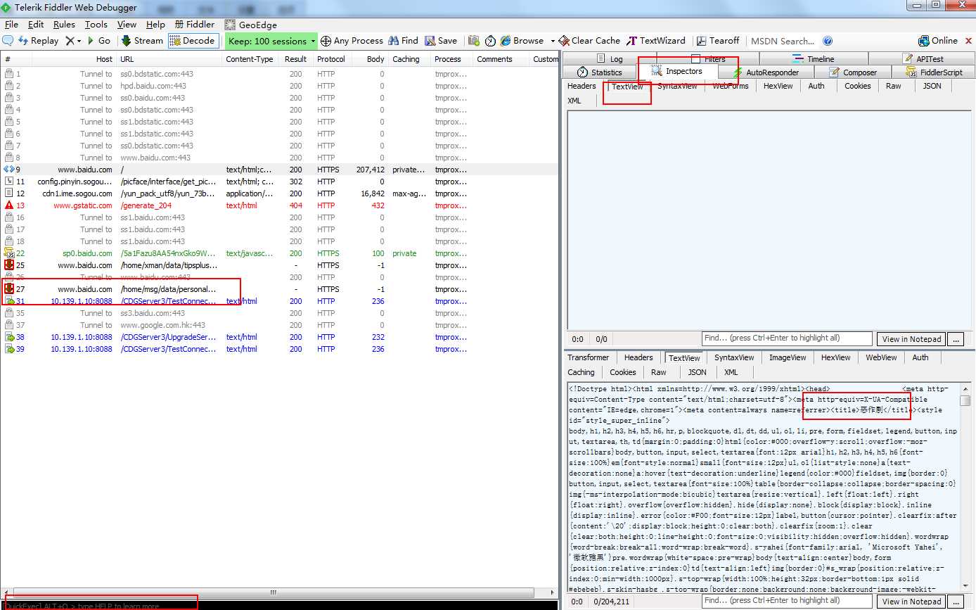The image size is (976, 610).
Task: Switch to the Timeline tab
Action: point(814,59)
